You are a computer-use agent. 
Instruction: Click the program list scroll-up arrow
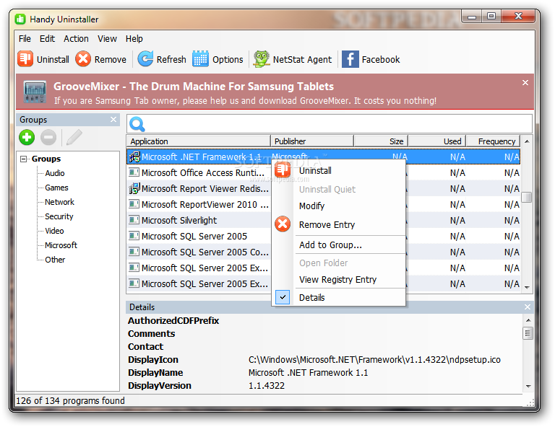[x=527, y=141]
